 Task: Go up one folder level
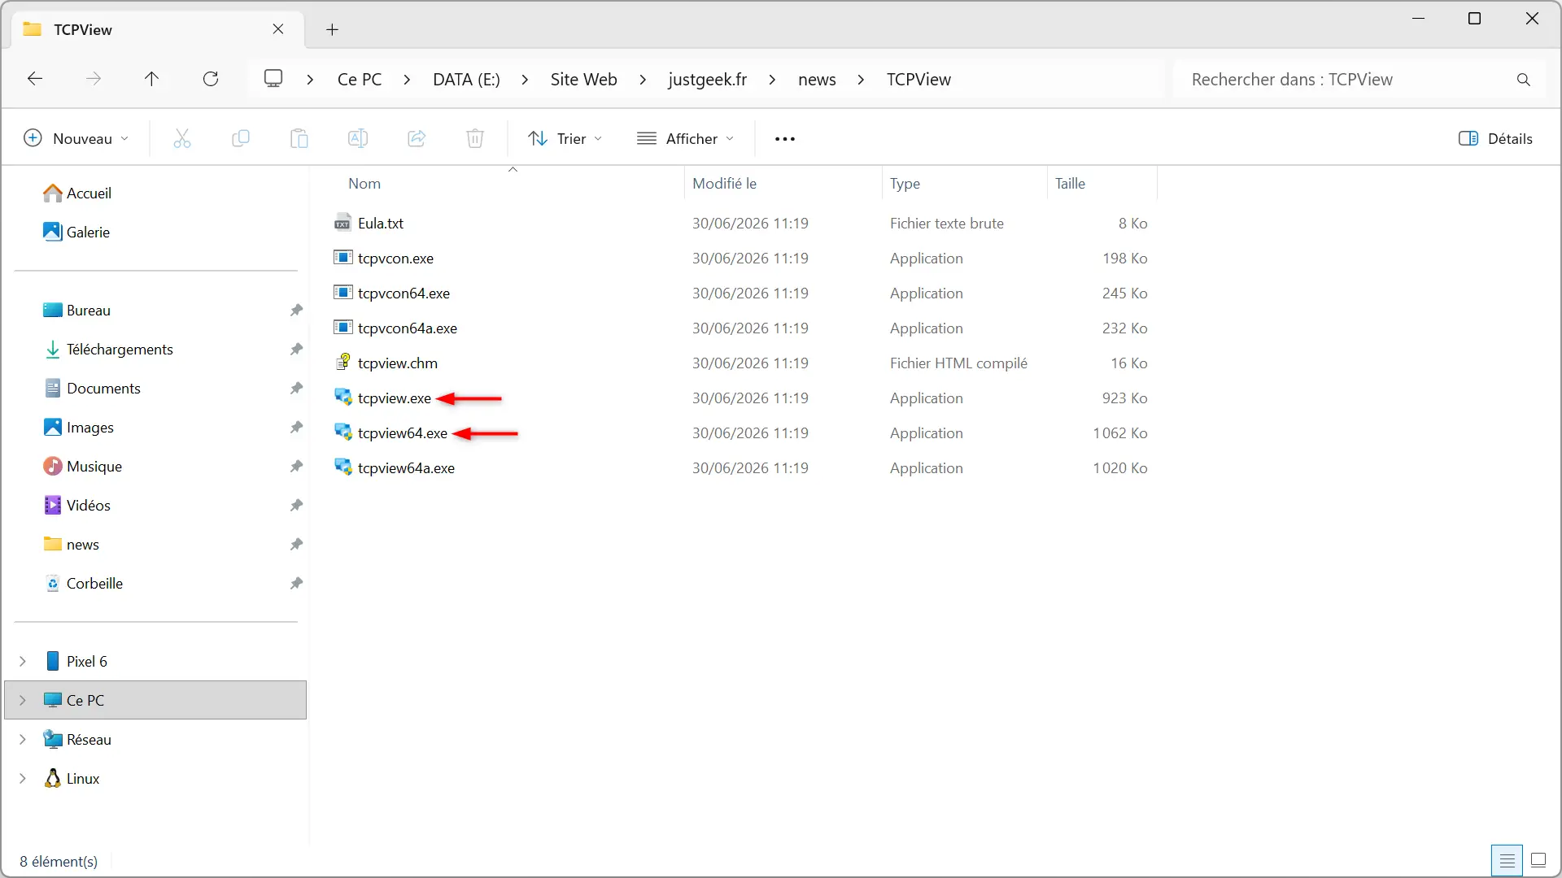coord(151,79)
